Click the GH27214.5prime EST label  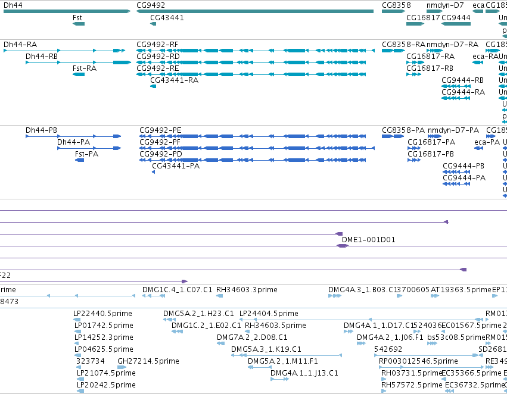[148, 361]
